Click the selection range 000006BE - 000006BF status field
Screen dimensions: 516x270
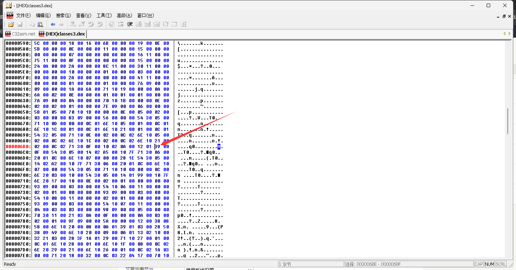tap(408, 264)
